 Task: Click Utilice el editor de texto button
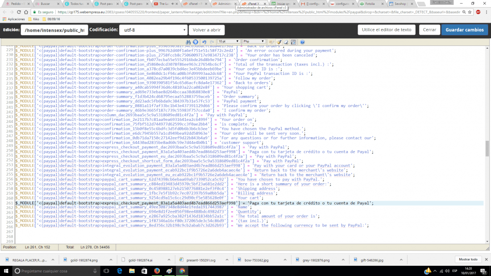coord(387,30)
